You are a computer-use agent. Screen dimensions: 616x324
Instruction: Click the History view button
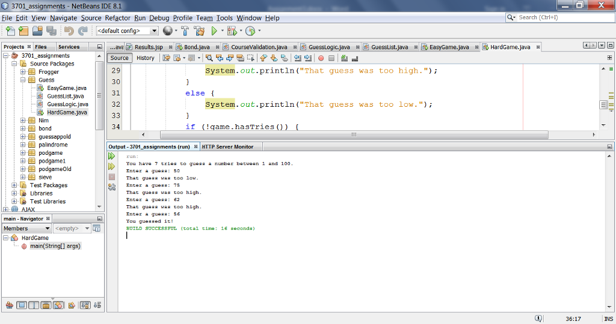[x=146, y=58]
